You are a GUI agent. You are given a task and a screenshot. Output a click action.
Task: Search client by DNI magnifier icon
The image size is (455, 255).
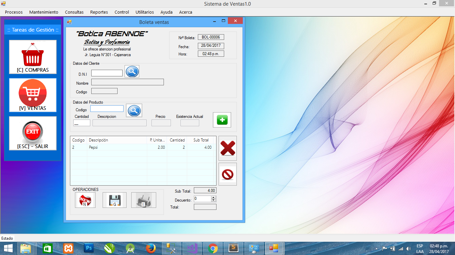132,71
